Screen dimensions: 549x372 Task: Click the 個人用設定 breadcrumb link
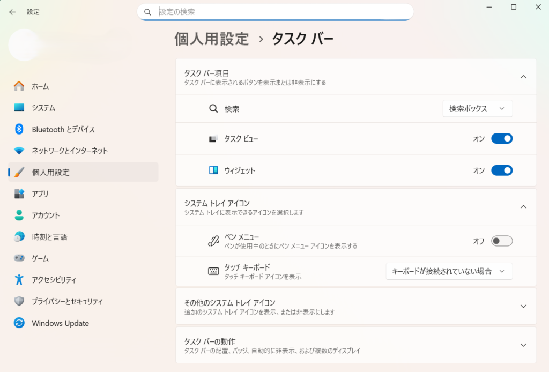212,39
